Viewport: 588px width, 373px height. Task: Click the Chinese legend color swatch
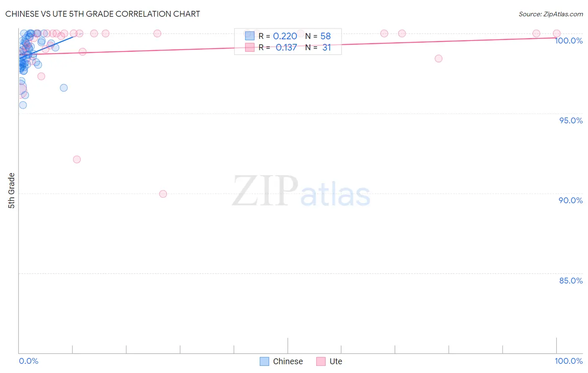[264, 361]
